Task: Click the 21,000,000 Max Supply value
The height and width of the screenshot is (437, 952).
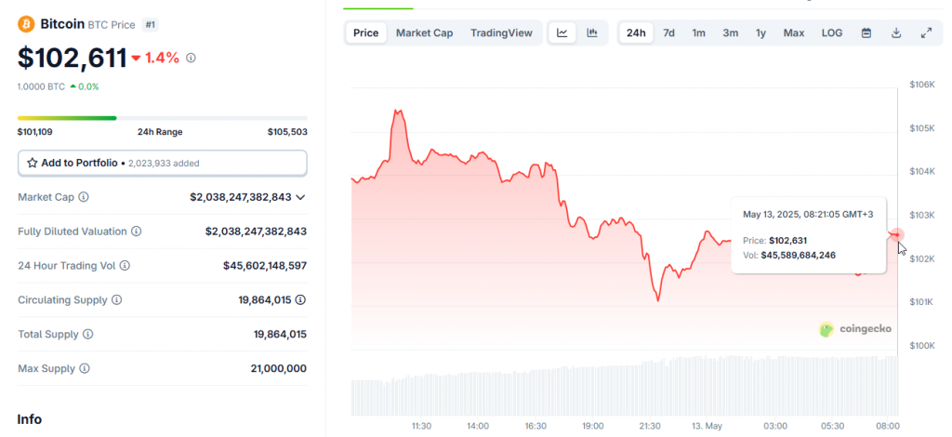Action: (x=279, y=368)
